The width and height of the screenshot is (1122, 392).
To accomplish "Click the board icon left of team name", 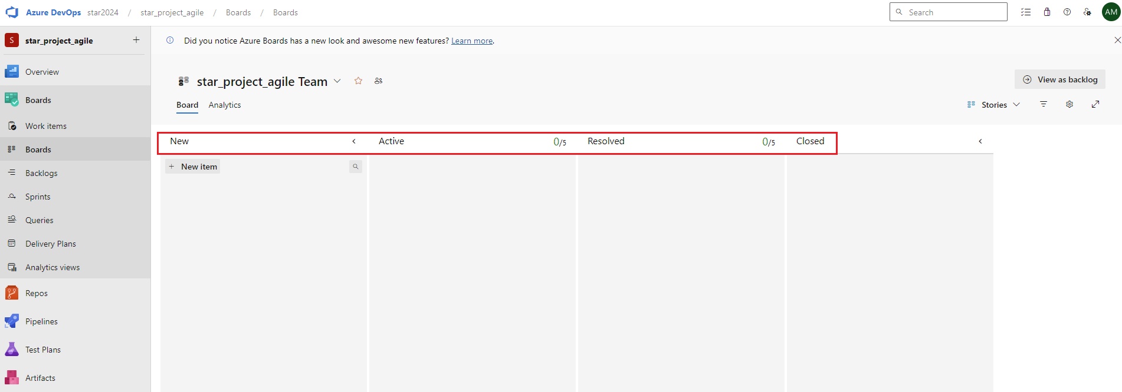I will [x=183, y=81].
